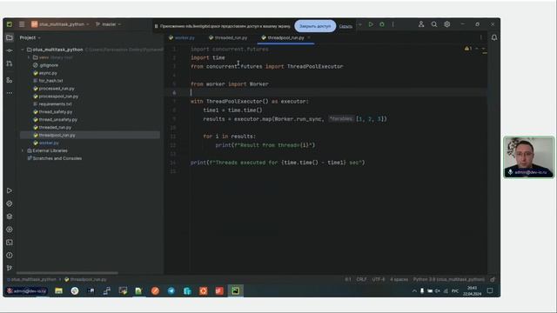Click UTF-8 encoding in status bar
This screenshot has height=313, width=557.
(x=379, y=280)
